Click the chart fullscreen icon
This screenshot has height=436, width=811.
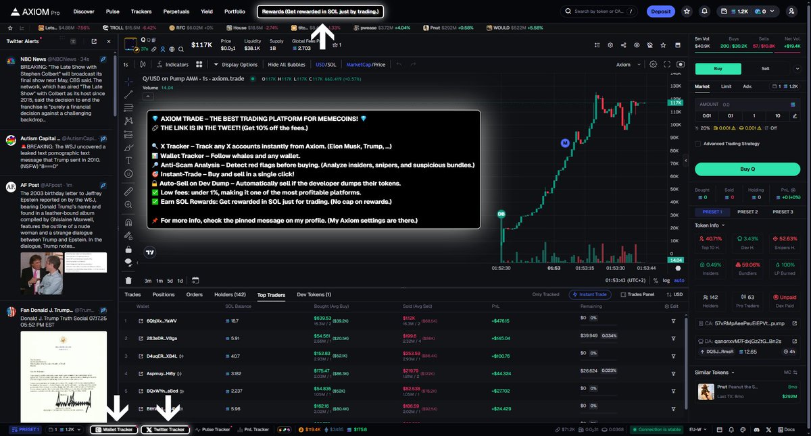point(667,65)
